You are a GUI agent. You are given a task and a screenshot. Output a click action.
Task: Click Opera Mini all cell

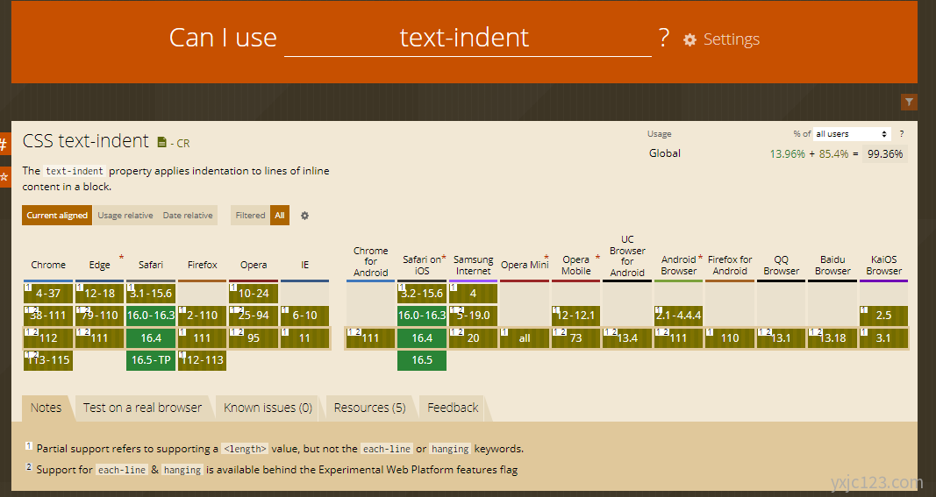point(525,337)
